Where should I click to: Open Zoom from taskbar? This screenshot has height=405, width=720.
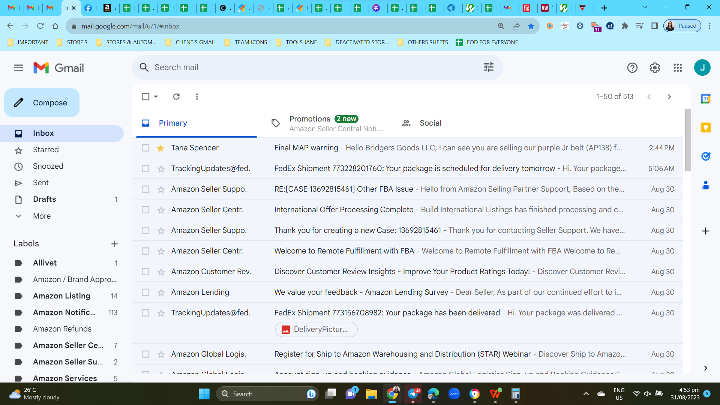[x=454, y=394]
